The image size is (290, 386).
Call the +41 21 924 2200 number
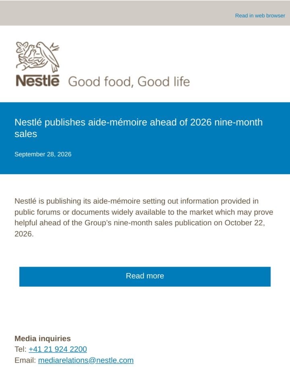tap(58, 349)
